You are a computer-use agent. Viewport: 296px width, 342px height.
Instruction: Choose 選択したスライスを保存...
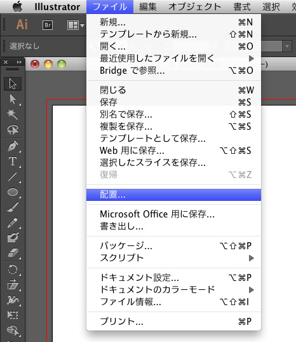[173, 163]
